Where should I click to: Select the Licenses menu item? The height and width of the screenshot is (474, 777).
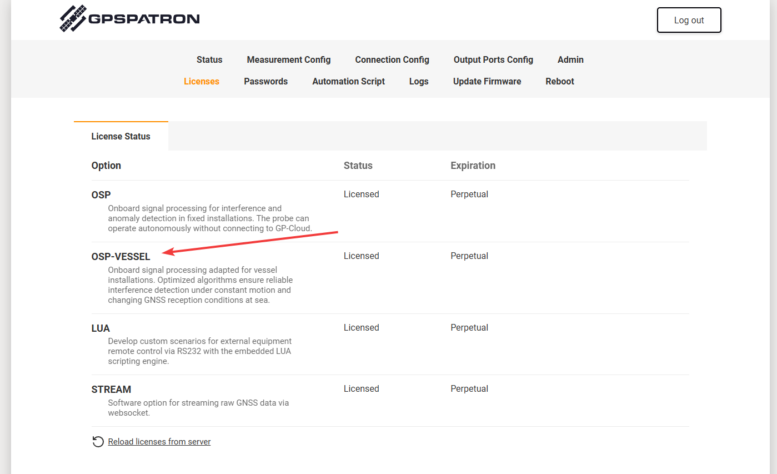[x=201, y=81]
